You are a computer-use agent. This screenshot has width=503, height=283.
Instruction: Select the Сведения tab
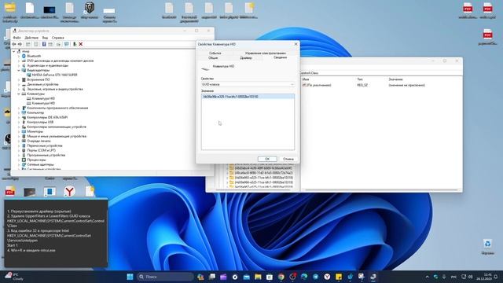[280, 57]
